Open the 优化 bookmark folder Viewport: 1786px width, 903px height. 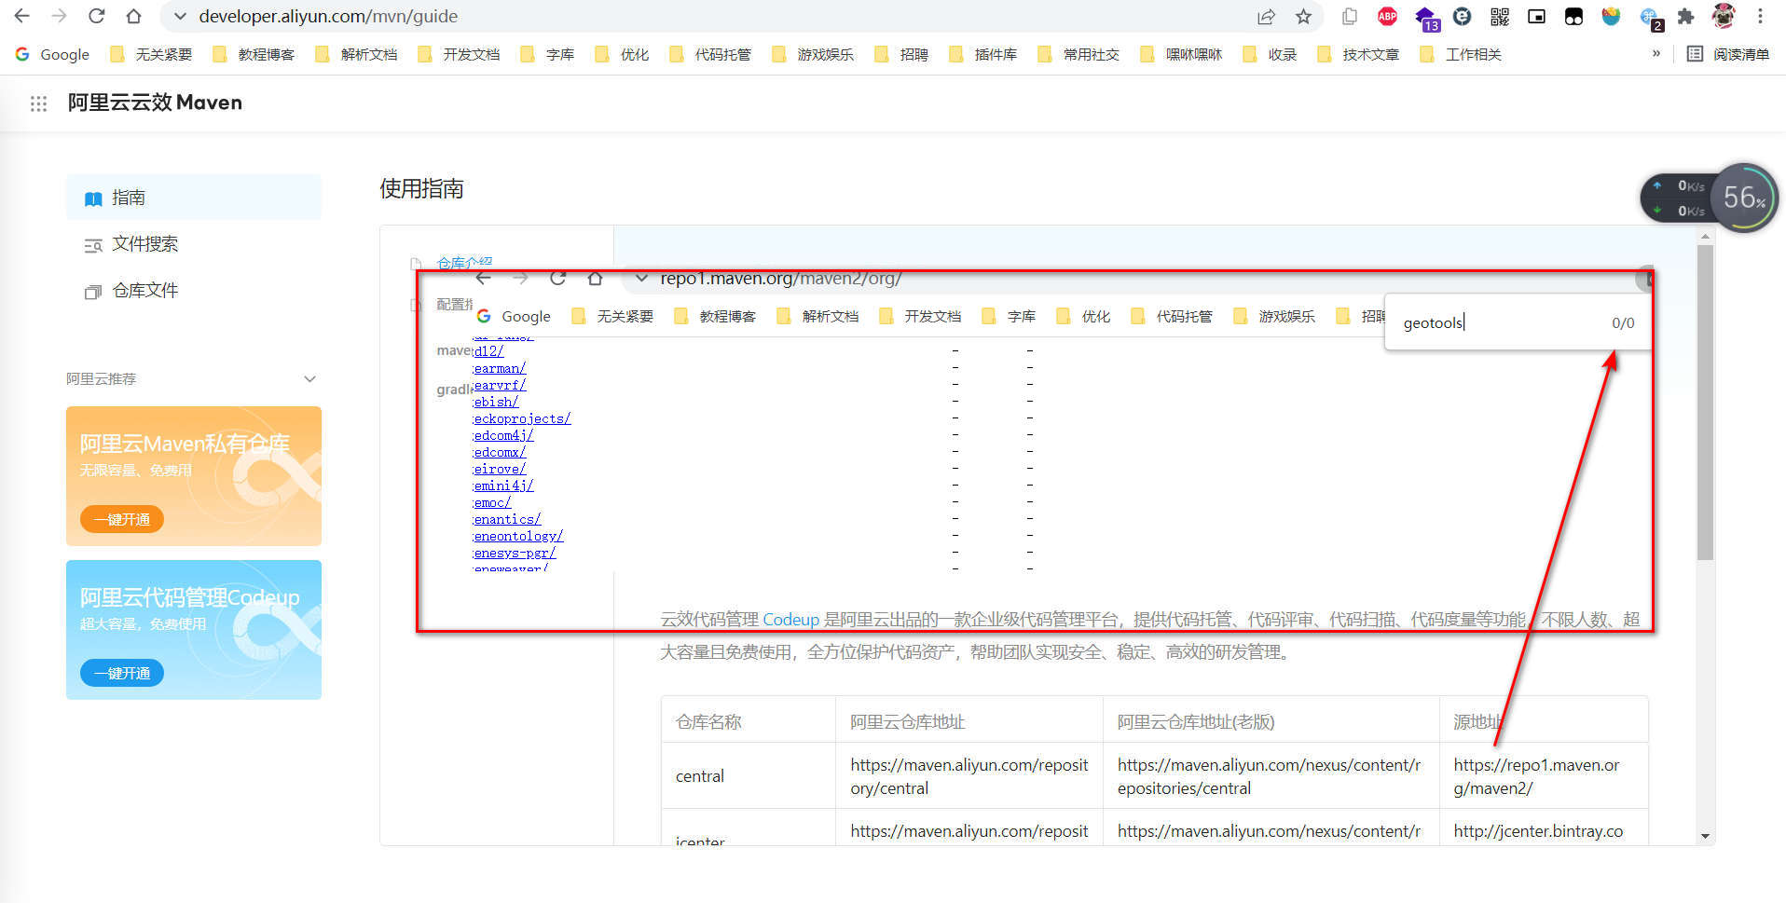click(x=622, y=54)
